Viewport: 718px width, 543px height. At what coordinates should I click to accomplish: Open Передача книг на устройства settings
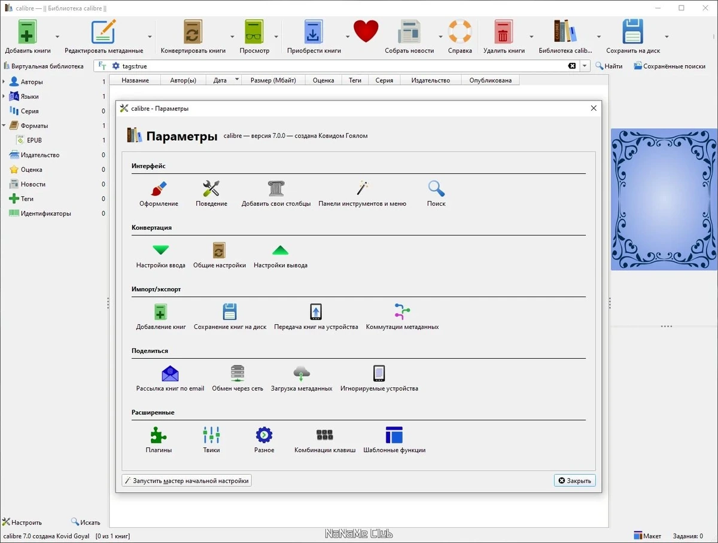tap(316, 317)
